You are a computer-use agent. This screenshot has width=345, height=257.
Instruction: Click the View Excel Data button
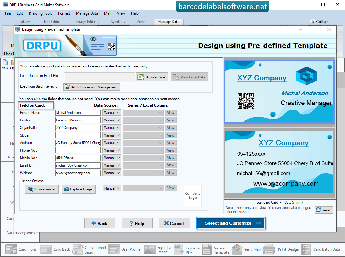tap(189, 77)
